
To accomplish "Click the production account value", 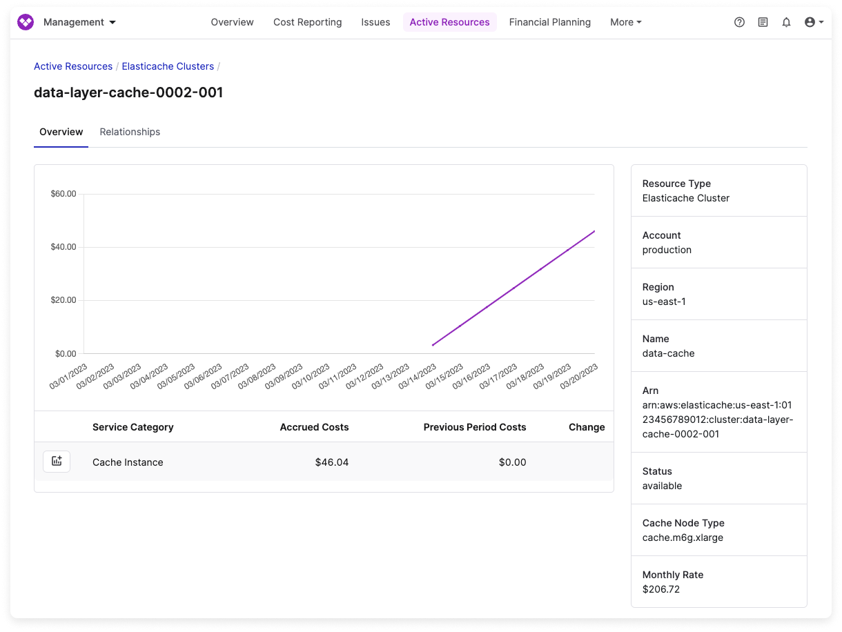I will pyautogui.click(x=667, y=250).
